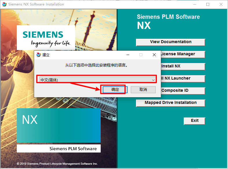Minimize the Siemens NX Software Installation window
228x169 pixels.
click(195, 4)
